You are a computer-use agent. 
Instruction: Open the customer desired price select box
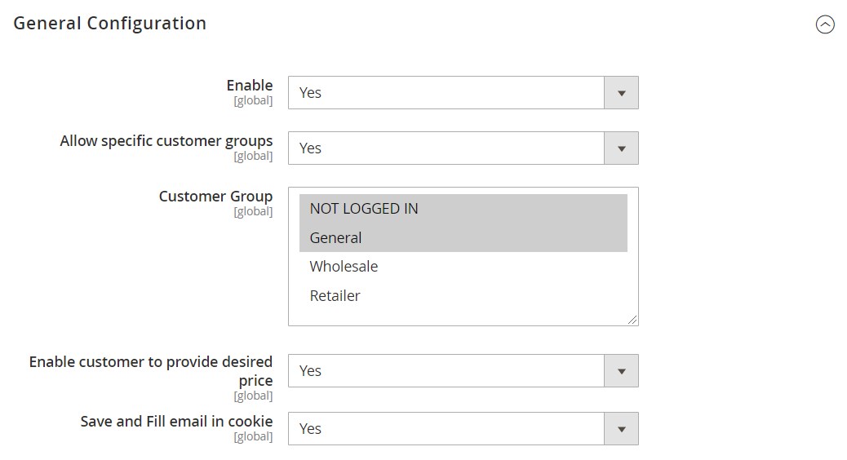coord(446,371)
